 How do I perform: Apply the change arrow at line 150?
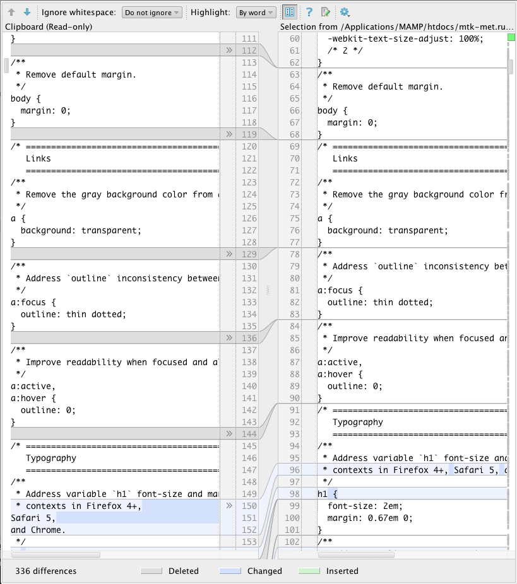point(229,506)
